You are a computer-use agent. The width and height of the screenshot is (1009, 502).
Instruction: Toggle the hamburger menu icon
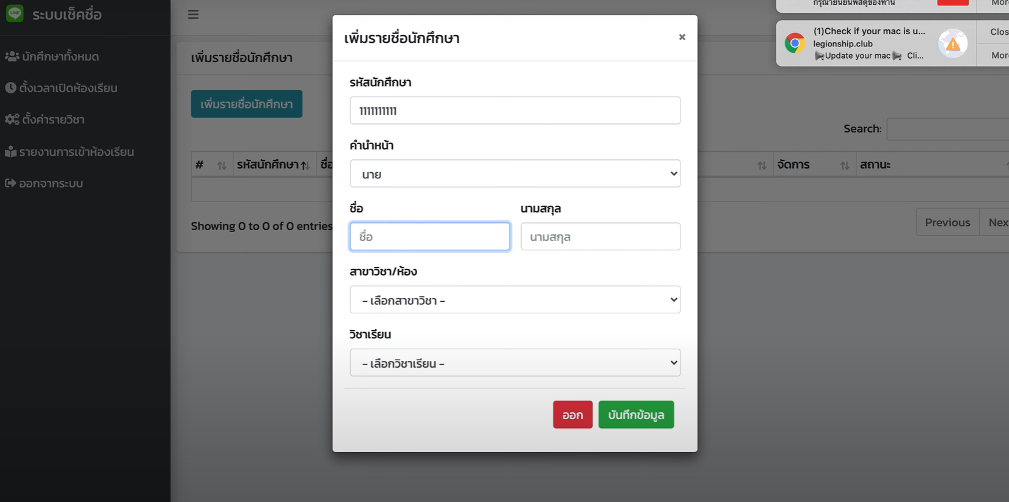pos(193,14)
